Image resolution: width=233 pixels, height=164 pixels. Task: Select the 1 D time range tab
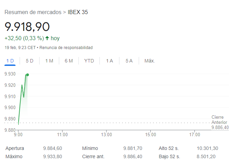click(x=10, y=61)
